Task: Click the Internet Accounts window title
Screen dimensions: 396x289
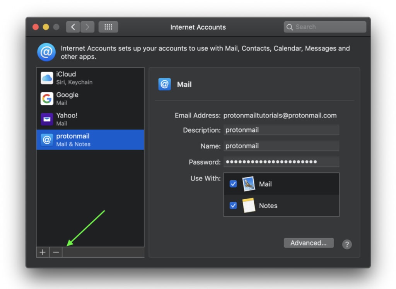Action: (x=198, y=27)
